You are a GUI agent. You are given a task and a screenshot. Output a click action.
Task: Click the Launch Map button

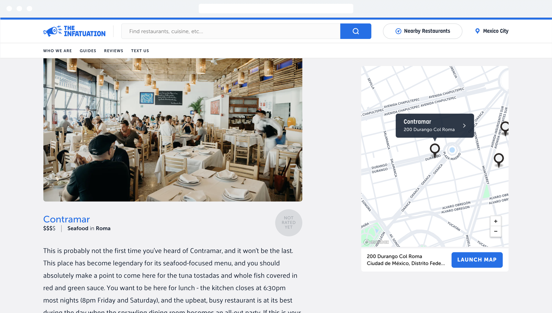click(x=477, y=260)
